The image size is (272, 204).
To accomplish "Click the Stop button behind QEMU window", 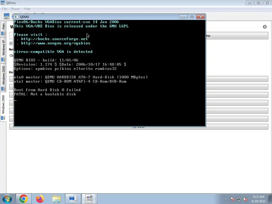I will [237, 36].
